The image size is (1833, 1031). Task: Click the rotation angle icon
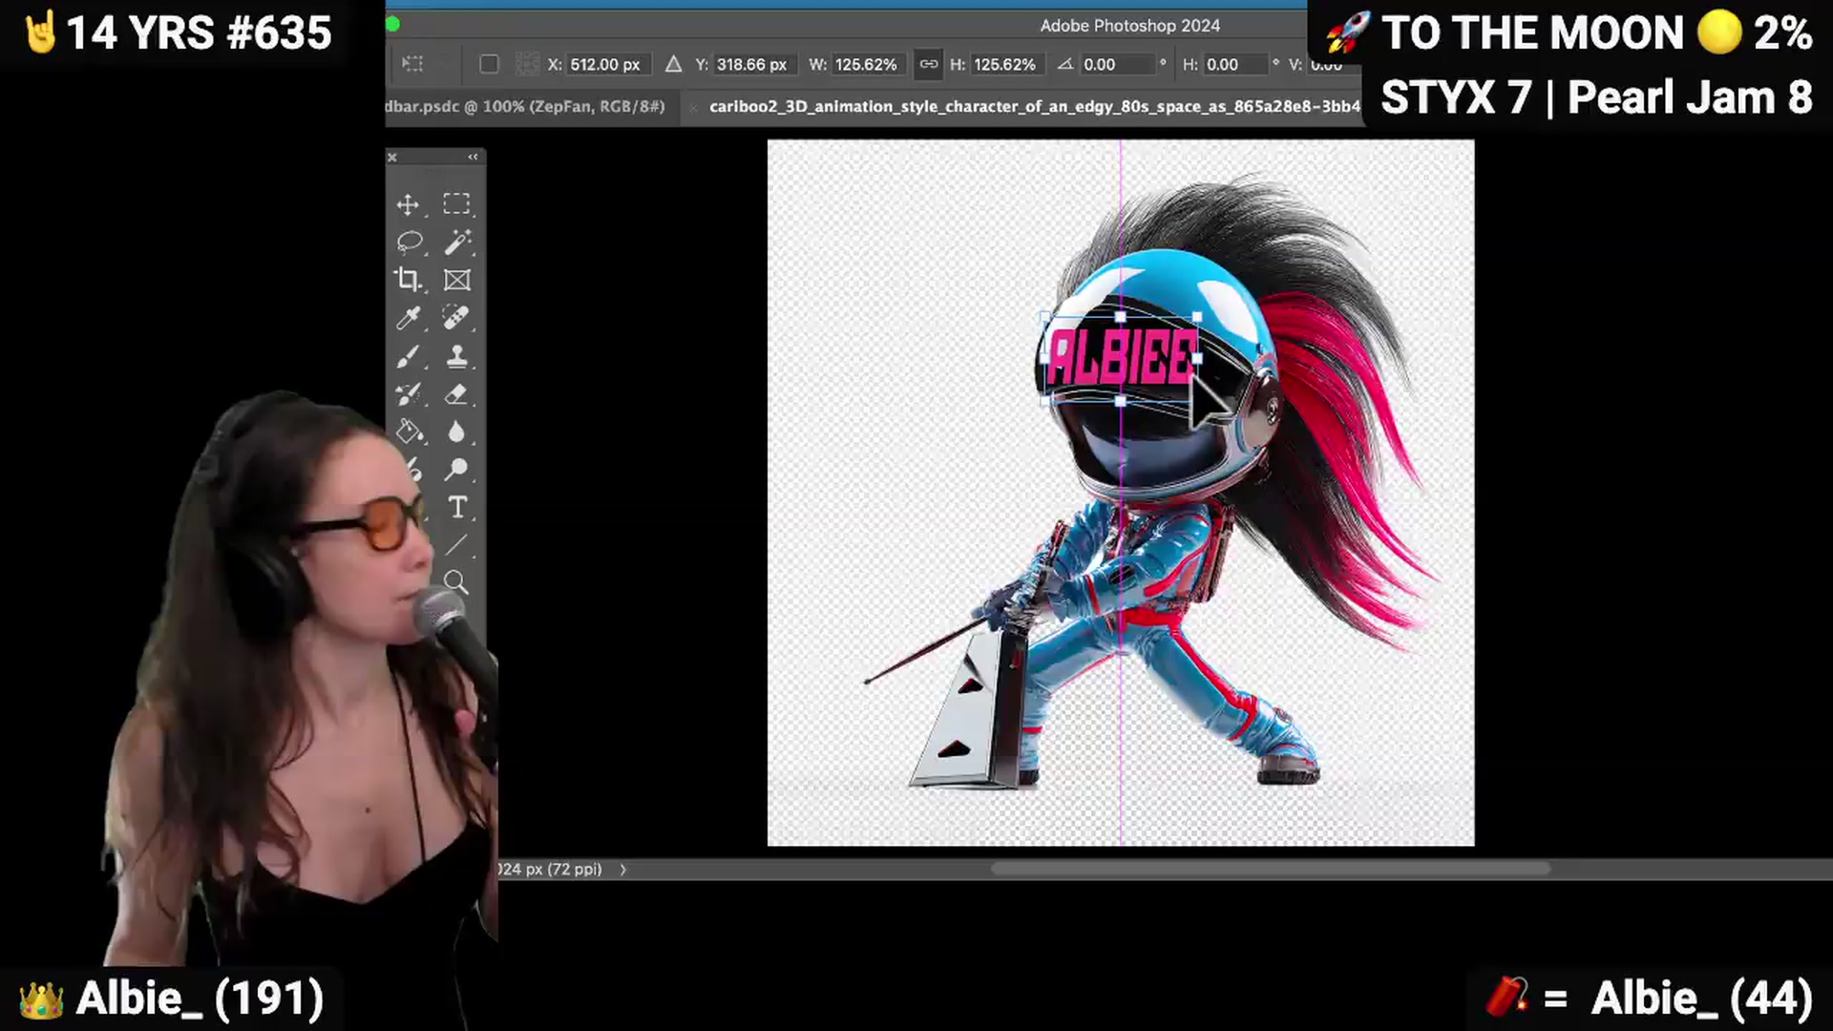tap(1065, 64)
